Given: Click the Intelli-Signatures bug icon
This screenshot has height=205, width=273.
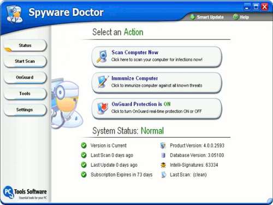Looking at the screenshot, I should point(163,165).
